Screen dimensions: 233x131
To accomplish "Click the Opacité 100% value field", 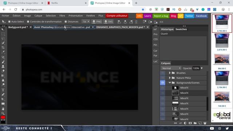I will (196, 68).
